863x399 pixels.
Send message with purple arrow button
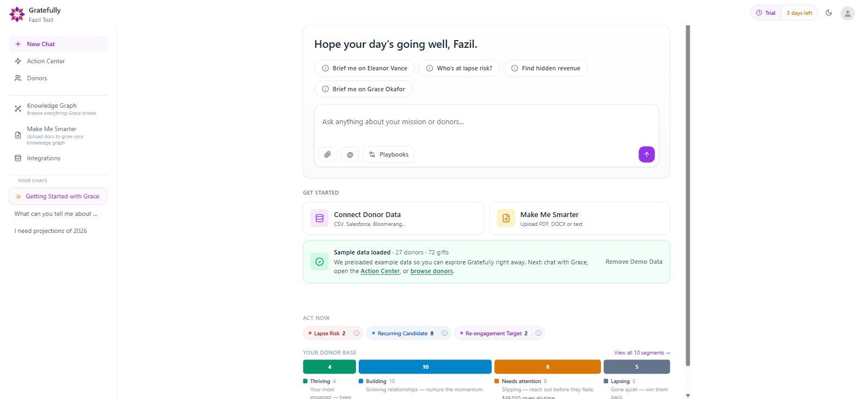point(647,154)
